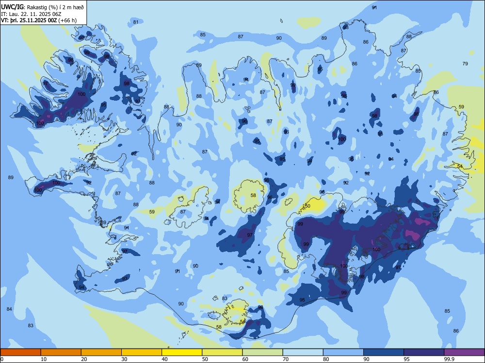Click the pale green 60–70 legend swatch
This screenshot has width=485, height=363.
click(262, 352)
